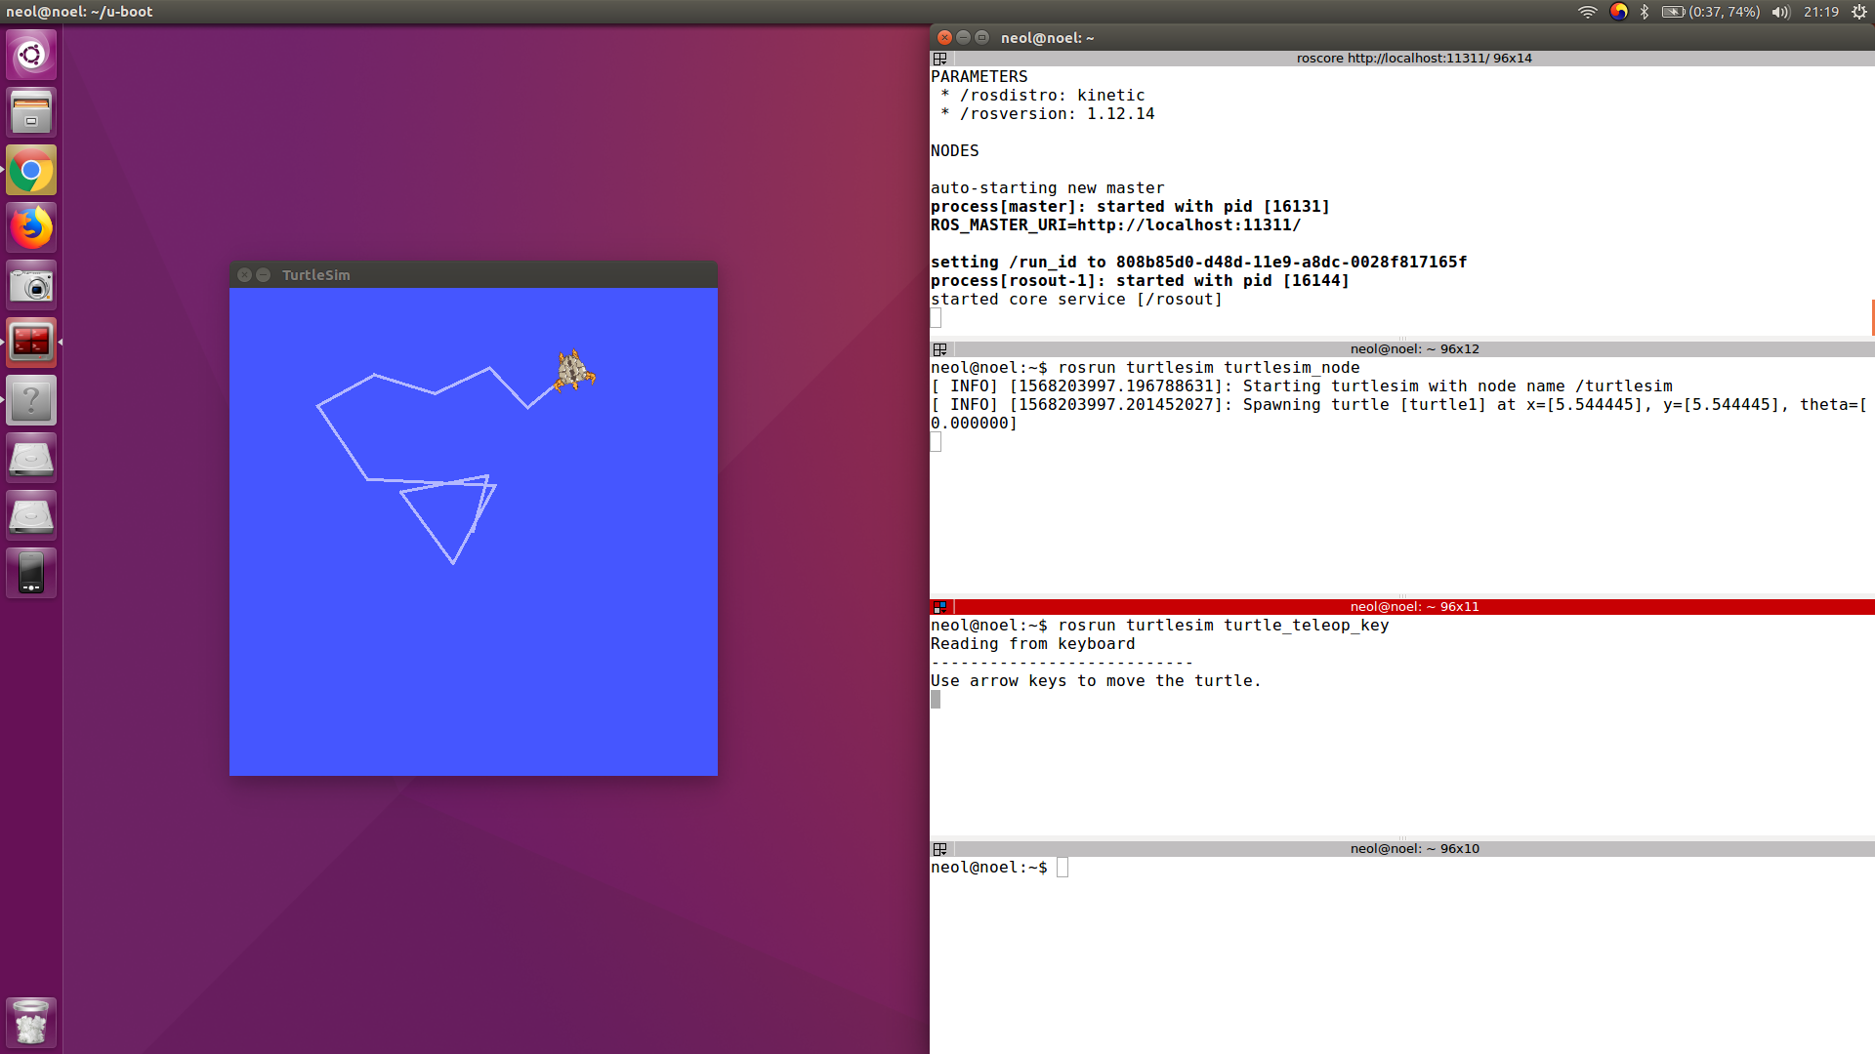
Task: Launch Firefox from the dock
Action: pyautogui.click(x=31, y=228)
